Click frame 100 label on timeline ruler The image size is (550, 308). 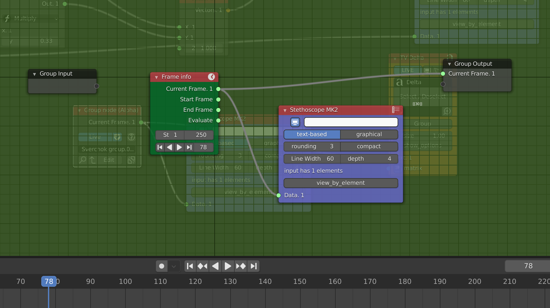pyautogui.click(x=125, y=281)
